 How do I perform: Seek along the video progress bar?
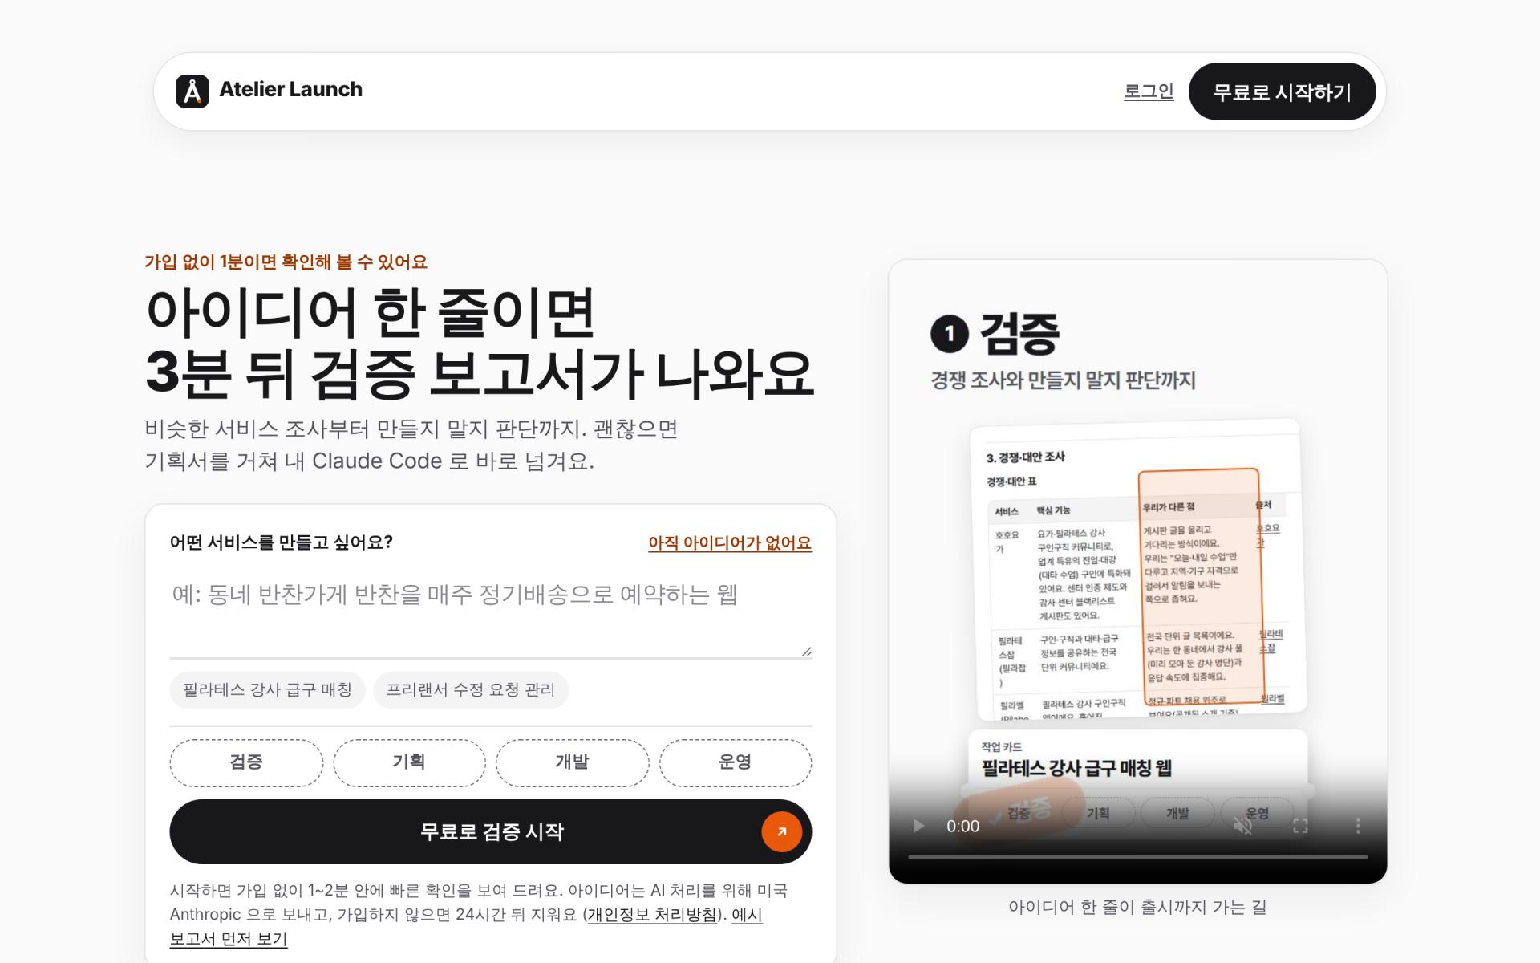pyautogui.click(x=1137, y=857)
